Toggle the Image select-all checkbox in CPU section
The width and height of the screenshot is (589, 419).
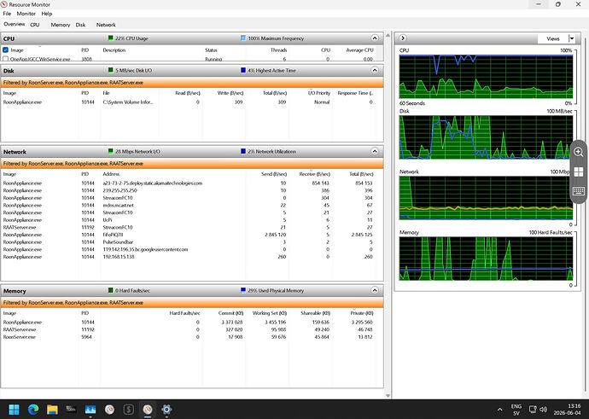6,50
